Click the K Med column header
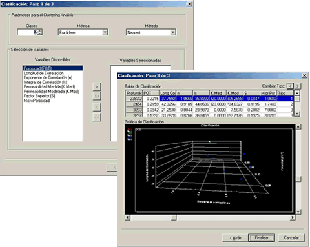The height and width of the screenshot is (247, 310). pos(218,93)
